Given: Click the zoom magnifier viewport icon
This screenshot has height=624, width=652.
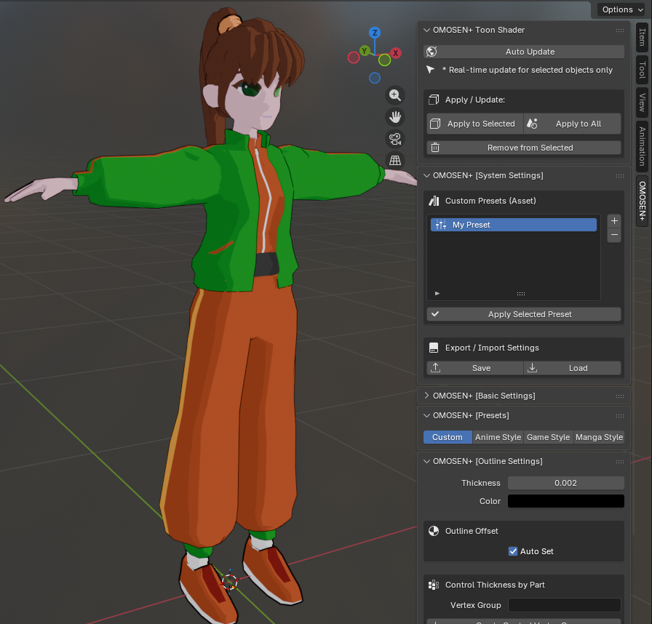Looking at the screenshot, I should tap(395, 95).
